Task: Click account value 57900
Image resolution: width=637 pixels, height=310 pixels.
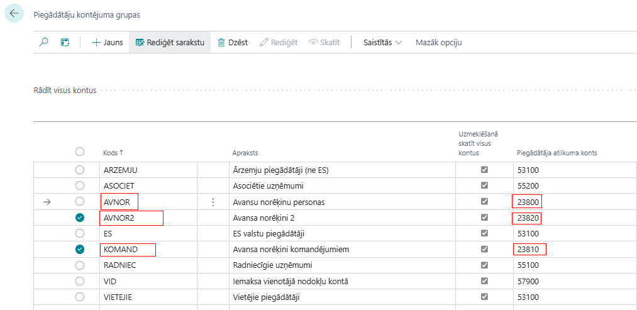Action: point(528,281)
